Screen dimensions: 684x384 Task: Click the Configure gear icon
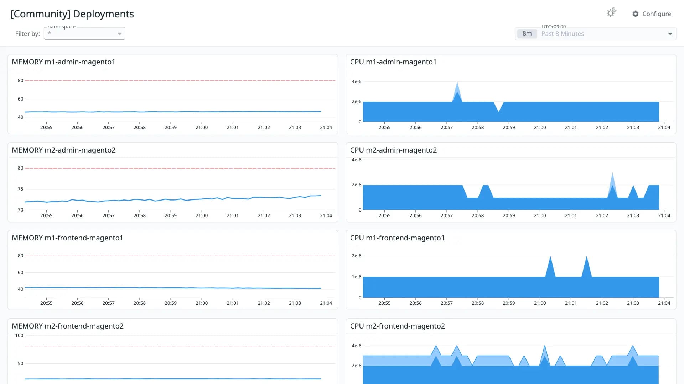pos(636,14)
